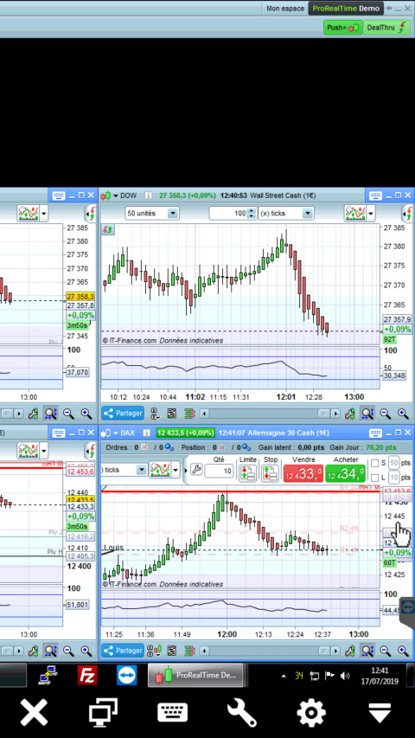Click the auto-scale pencil icon under DOW chart
Screen dimensions: 415x738
coord(349,414)
